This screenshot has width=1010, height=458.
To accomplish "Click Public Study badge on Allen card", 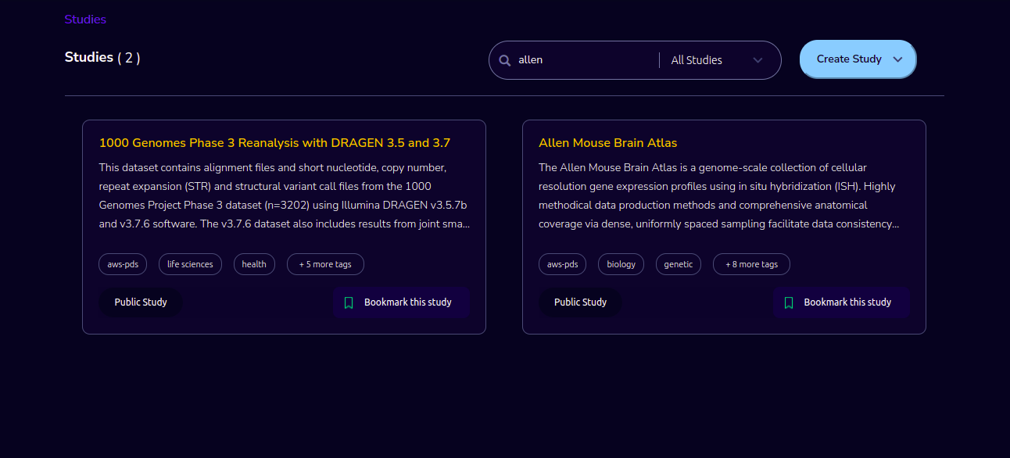I will point(580,302).
